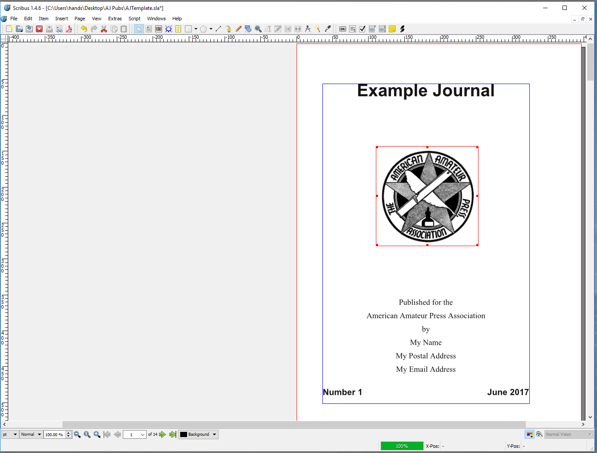
Task: Open the shape options dropdown arrow
Action: (x=196, y=29)
